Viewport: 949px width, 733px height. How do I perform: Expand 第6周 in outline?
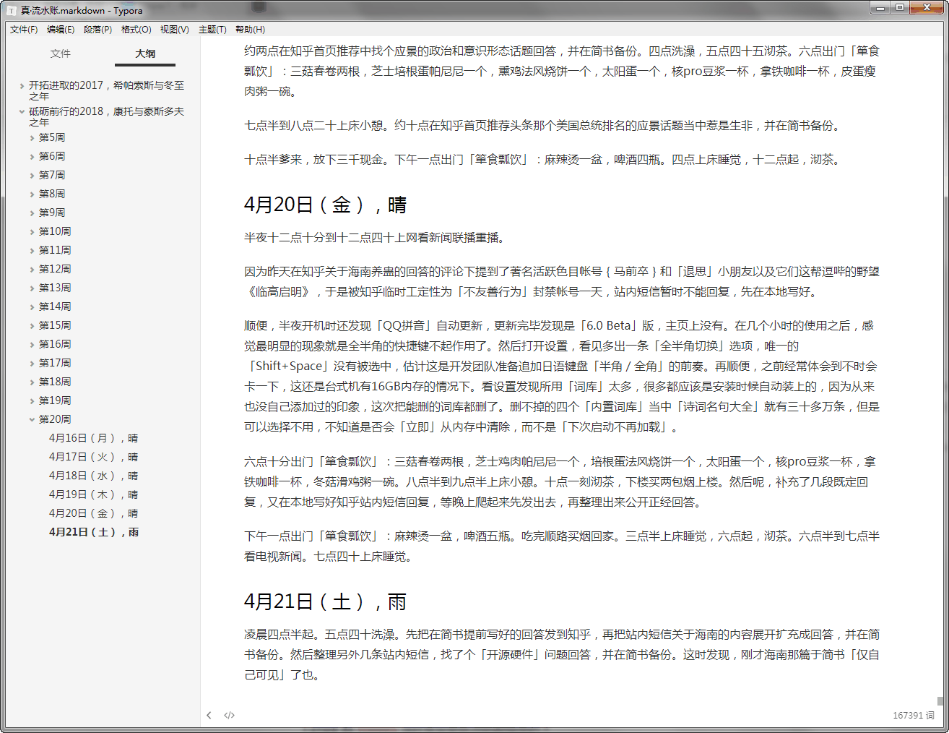(x=32, y=157)
